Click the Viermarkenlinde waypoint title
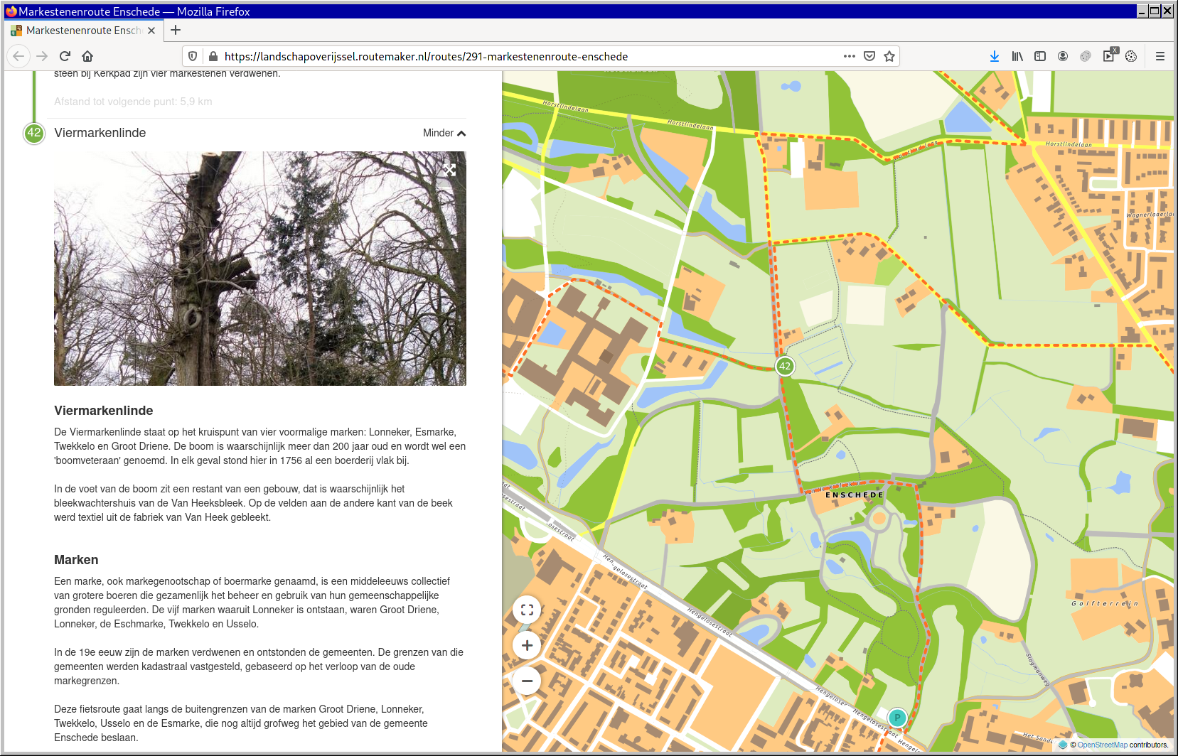 [x=100, y=133]
